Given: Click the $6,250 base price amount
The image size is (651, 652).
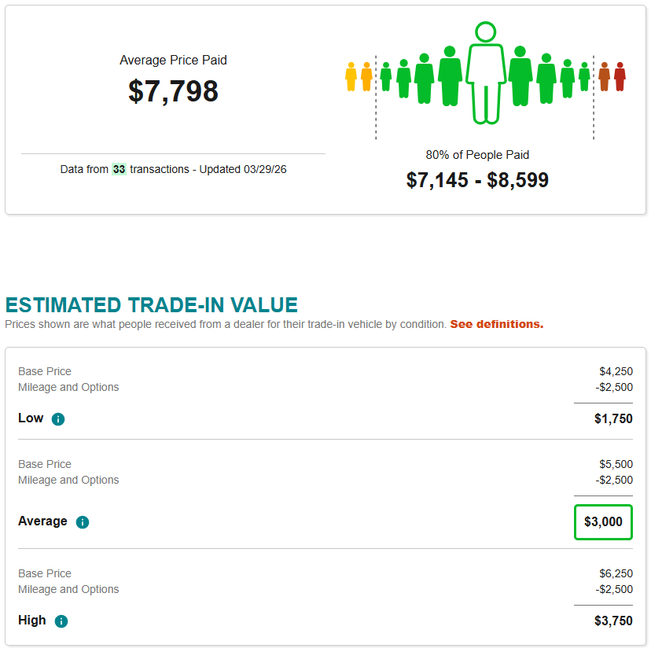Looking at the screenshot, I should 616,573.
